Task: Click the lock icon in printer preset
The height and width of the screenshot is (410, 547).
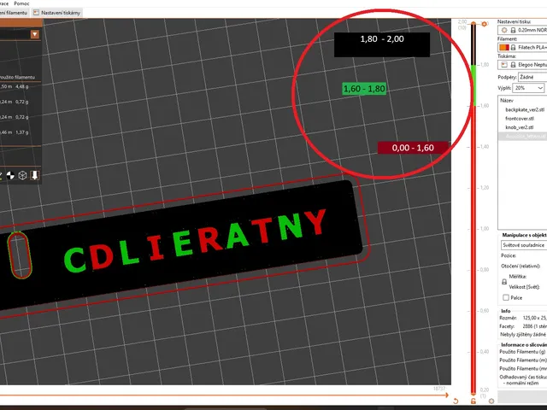Action: 513,65
